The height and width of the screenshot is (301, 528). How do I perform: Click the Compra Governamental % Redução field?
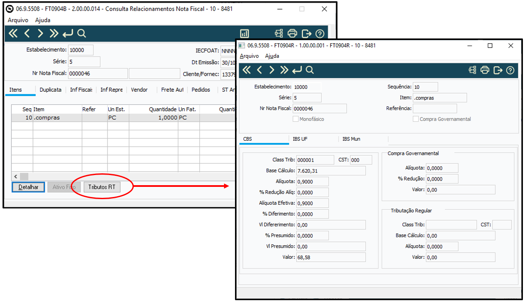442,179
